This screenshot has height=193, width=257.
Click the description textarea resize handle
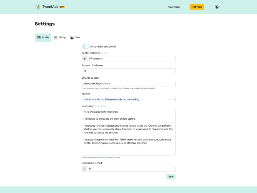174,154
